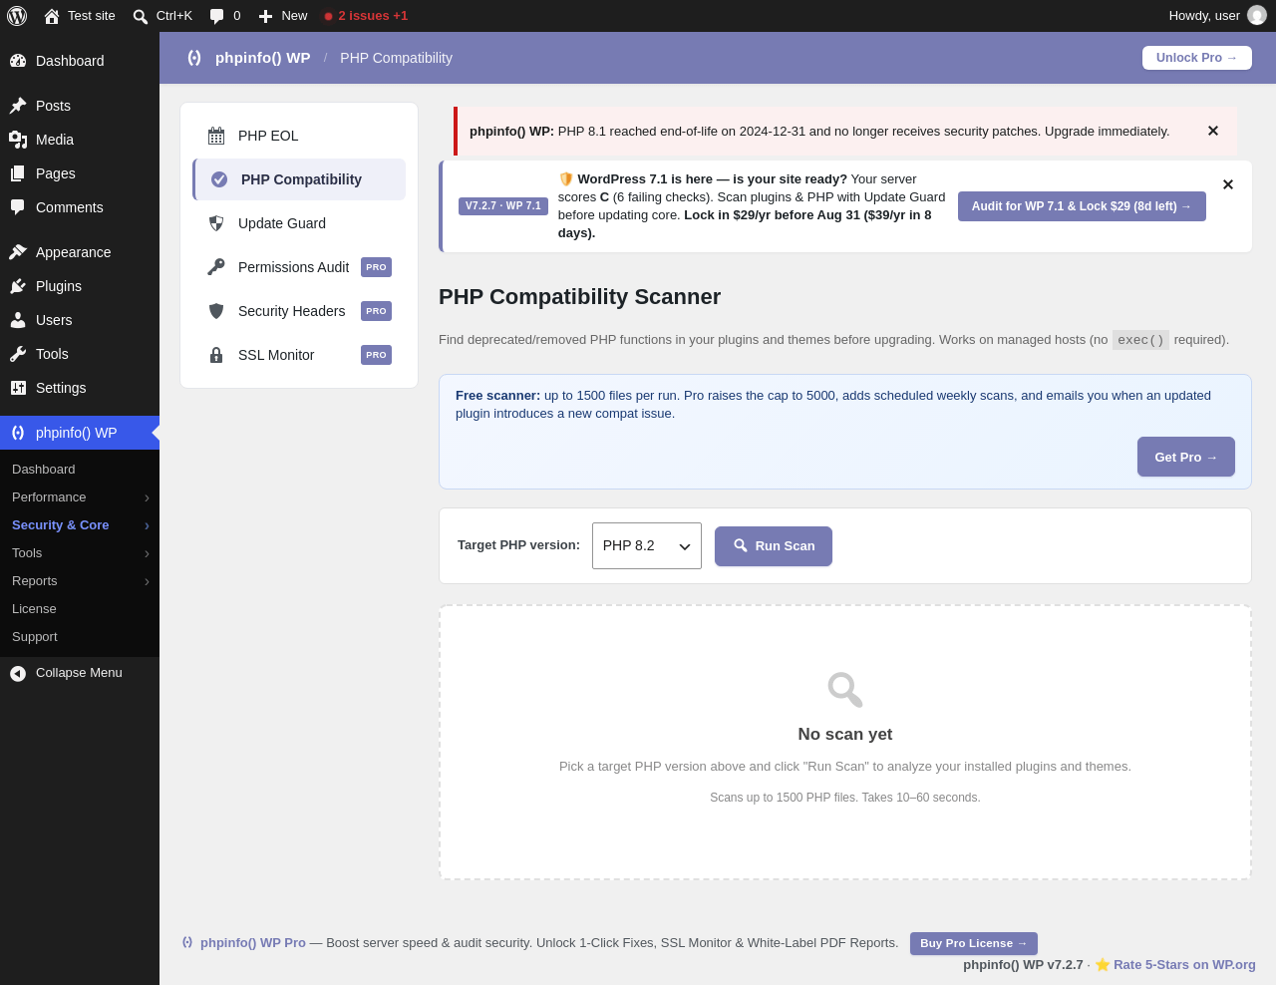The image size is (1276, 985).
Task: Click the Update Guard shield icon
Action: [x=216, y=223]
